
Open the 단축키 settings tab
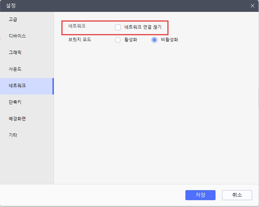(x=27, y=102)
